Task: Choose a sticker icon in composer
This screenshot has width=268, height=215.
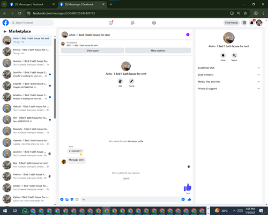Action: [72, 199]
